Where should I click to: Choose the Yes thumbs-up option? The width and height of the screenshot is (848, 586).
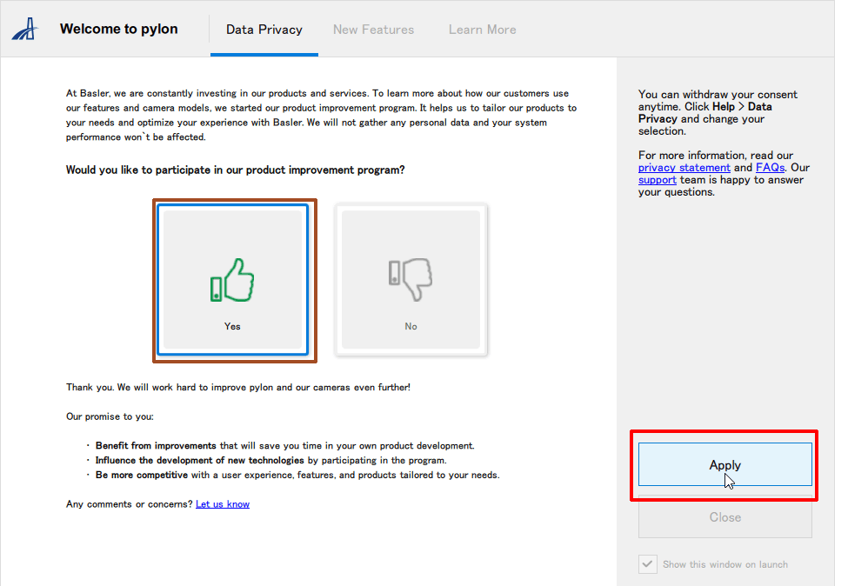pyautogui.click(x=232, y=279)
